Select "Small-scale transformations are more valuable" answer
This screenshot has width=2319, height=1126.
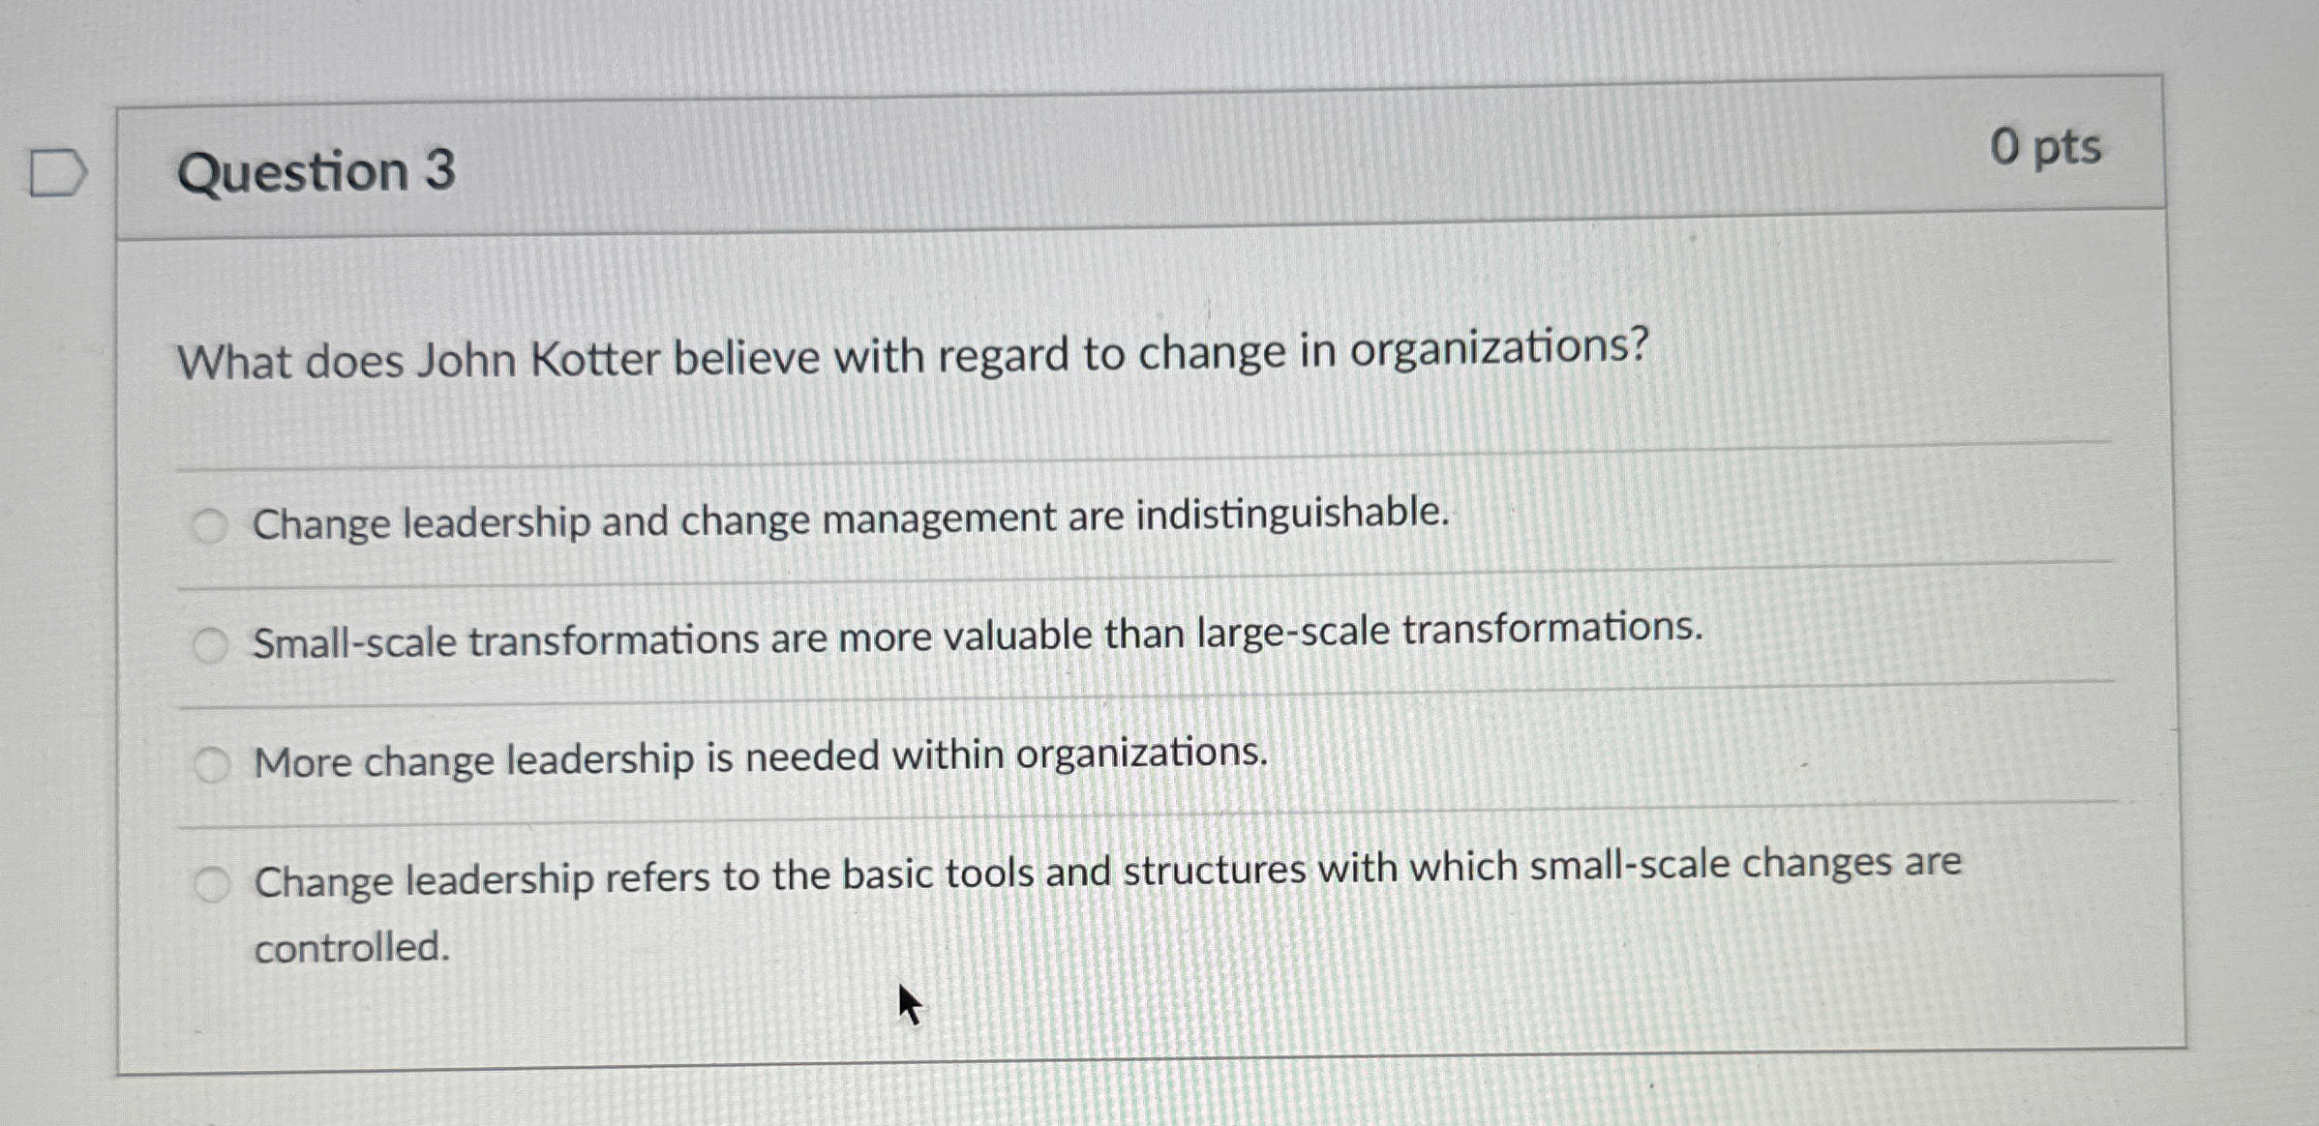tap(211, 641)
